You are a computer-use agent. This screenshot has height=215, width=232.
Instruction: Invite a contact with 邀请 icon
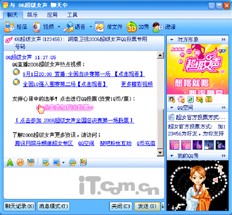(x=158, y=27)
